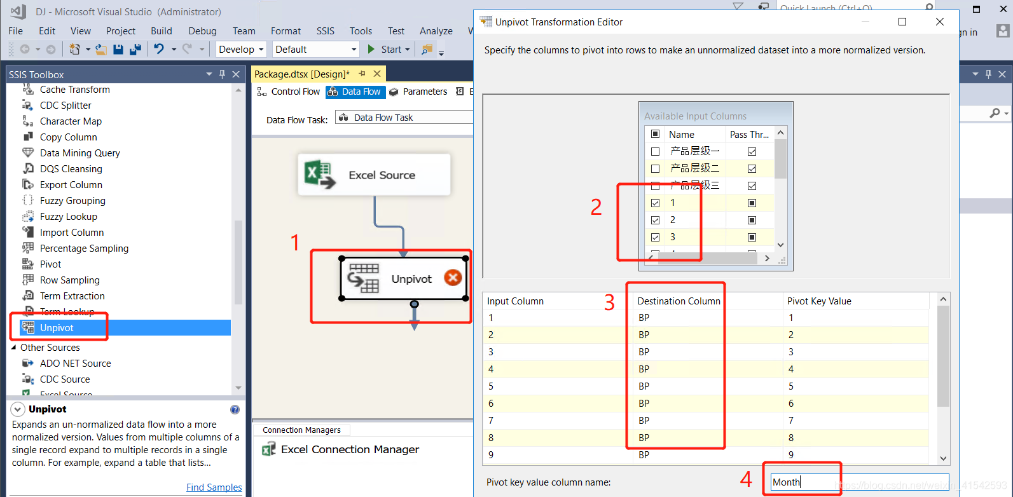Click the Navigate Backward toolbar icon

click(25, 49)
